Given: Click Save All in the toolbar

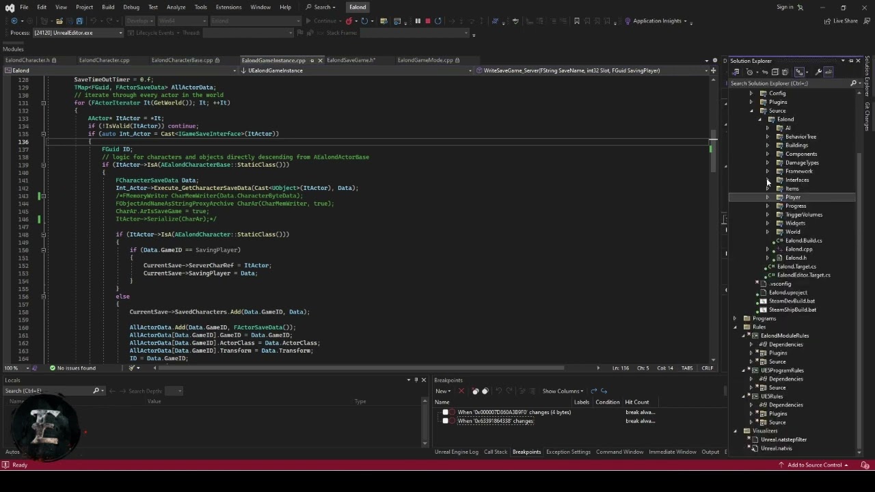Looking at the screenshot, I should tap(79, 20).
